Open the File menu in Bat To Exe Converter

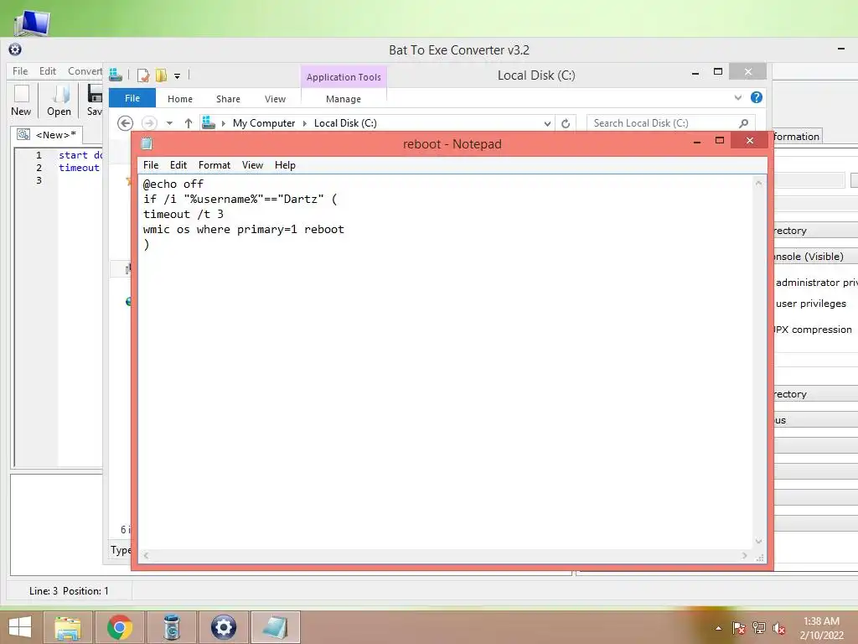20,71
